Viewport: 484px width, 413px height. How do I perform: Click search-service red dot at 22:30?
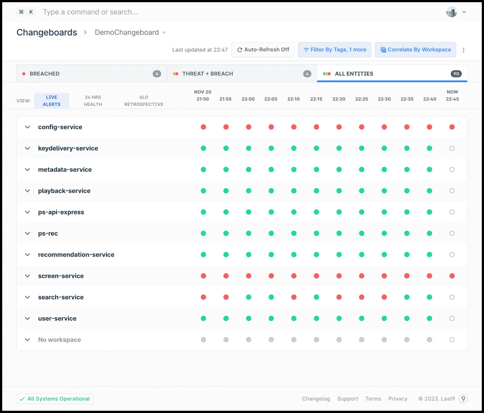[384, 297]
